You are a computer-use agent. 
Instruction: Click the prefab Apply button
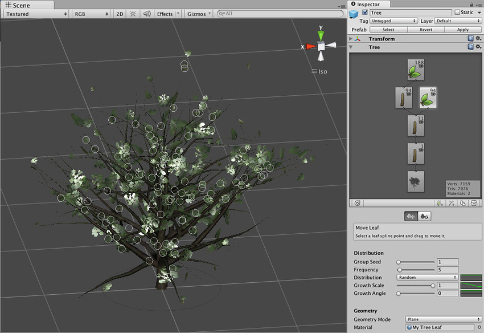click(x=462, y=29)
